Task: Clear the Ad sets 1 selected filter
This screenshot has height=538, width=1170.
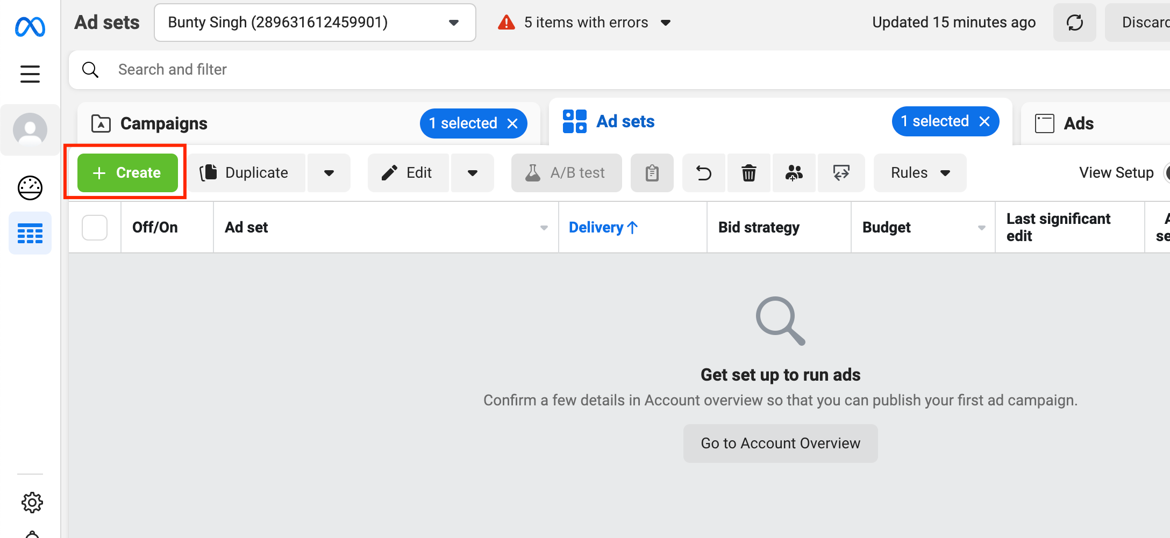Action: tap(984, 121)
